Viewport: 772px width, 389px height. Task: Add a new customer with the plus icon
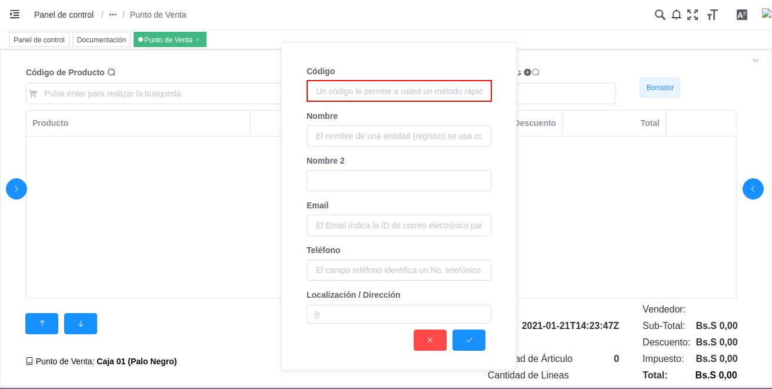click(528, 72)
